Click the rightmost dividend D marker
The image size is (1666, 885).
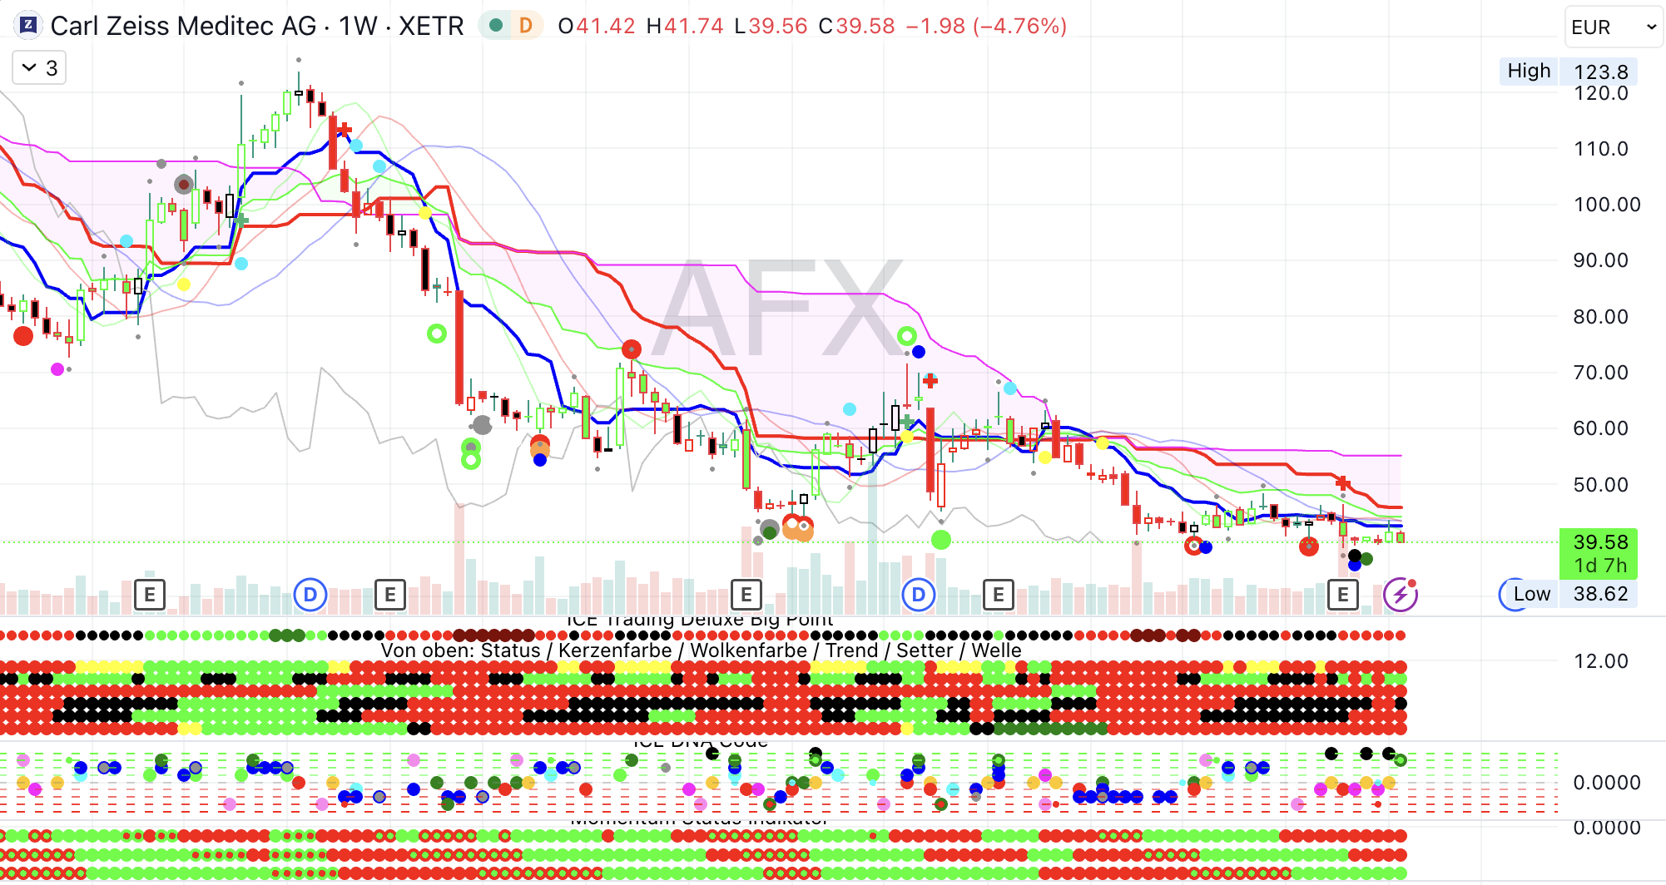(918, 595)
